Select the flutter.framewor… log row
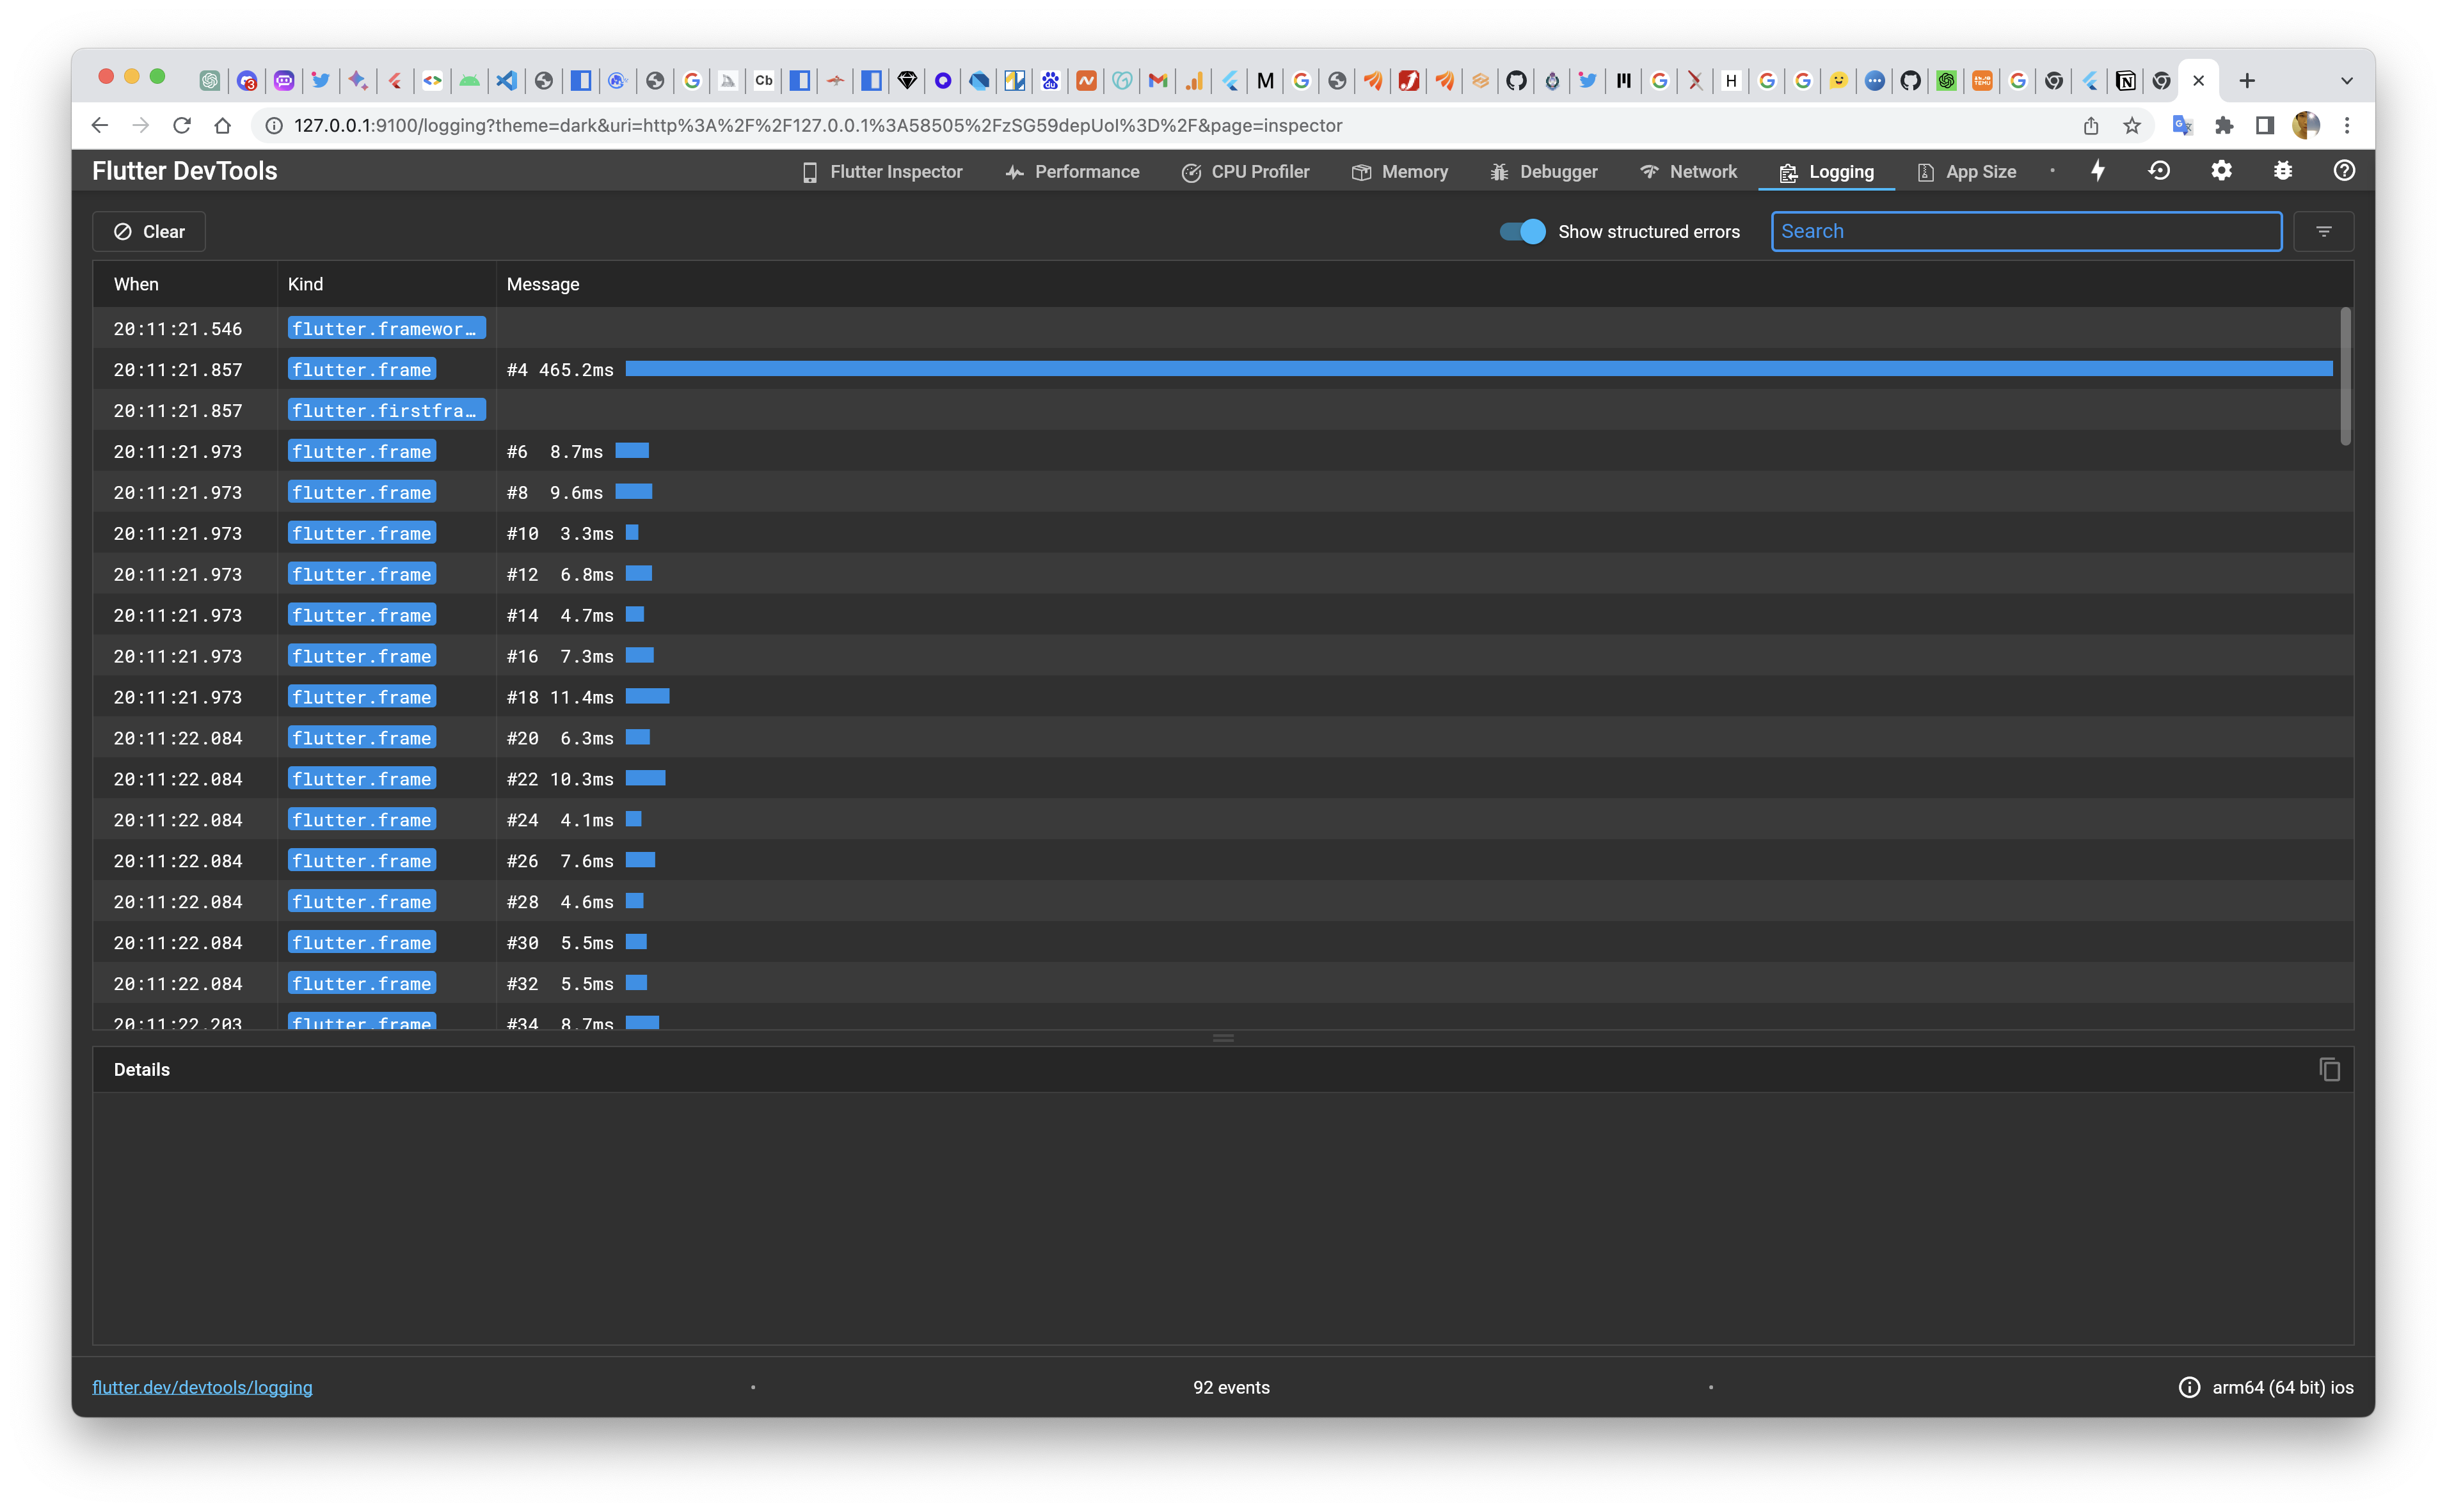The image size is (2447, 1512). [1216, 328]
